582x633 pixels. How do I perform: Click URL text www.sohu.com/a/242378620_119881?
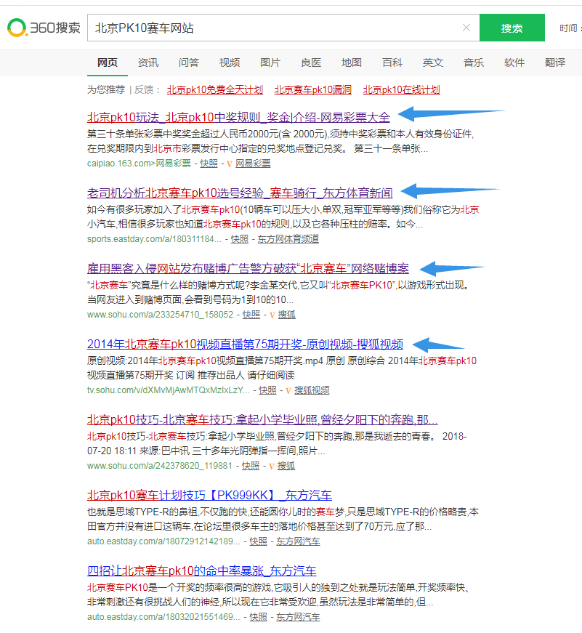(160, 466)
